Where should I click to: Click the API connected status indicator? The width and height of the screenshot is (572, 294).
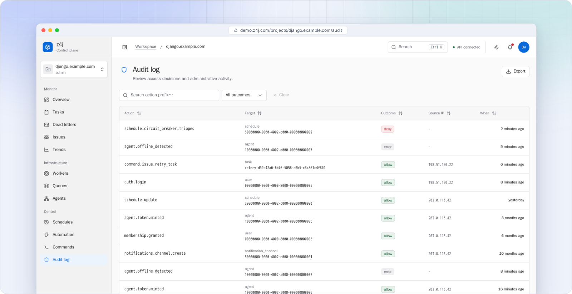[x=467, y=47]
